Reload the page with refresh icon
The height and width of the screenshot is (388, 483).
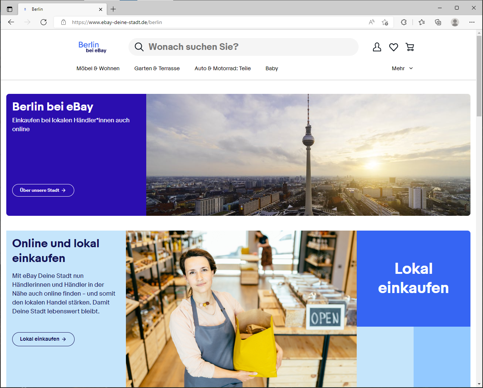point(44,22)
